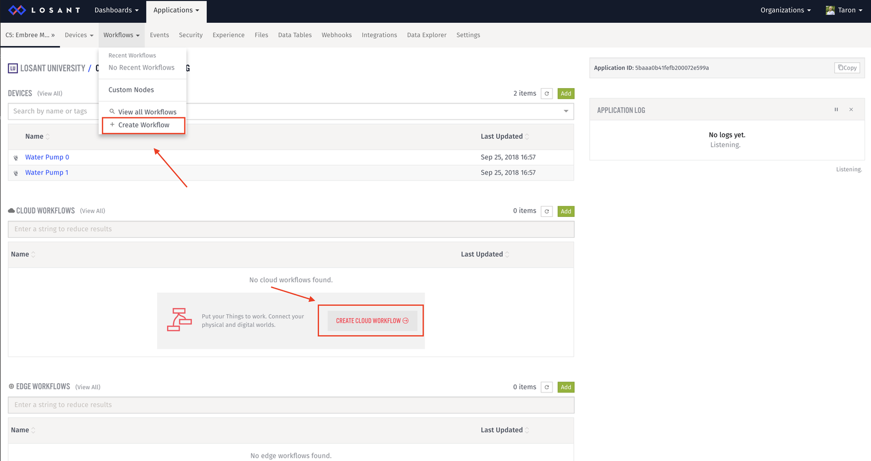The image size is (871, 461).
Task: Click the C5: Embree M... application breadcrumb
Action: [x=30, y=35]
